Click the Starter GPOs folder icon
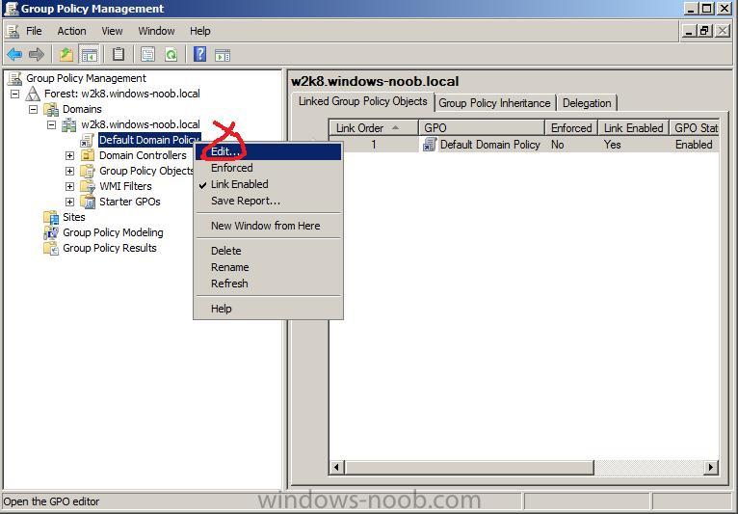 pos(87,202)
